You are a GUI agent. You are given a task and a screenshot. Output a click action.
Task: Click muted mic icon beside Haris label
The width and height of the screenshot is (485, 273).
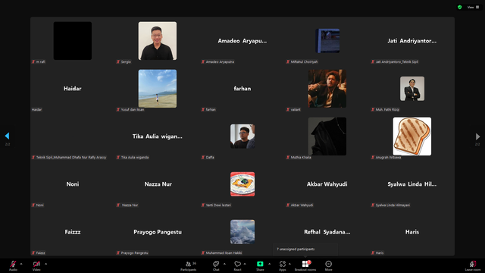point(373,253)
